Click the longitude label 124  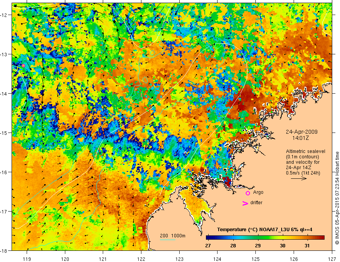coord(218,259)
